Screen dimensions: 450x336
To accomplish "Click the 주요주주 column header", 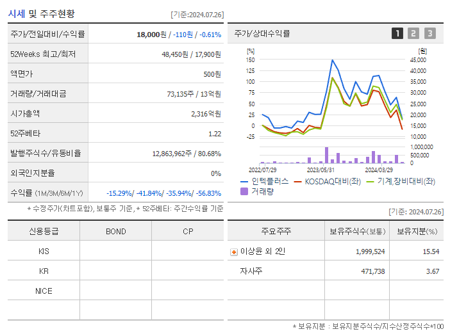I will click(x=276, y=231).
